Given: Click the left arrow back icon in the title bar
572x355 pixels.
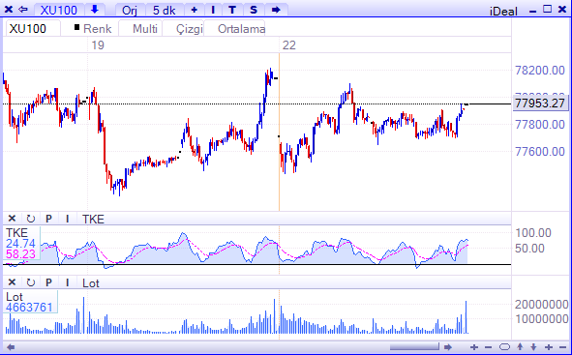Looking at the screenshot, I should (x=23, y=10).
